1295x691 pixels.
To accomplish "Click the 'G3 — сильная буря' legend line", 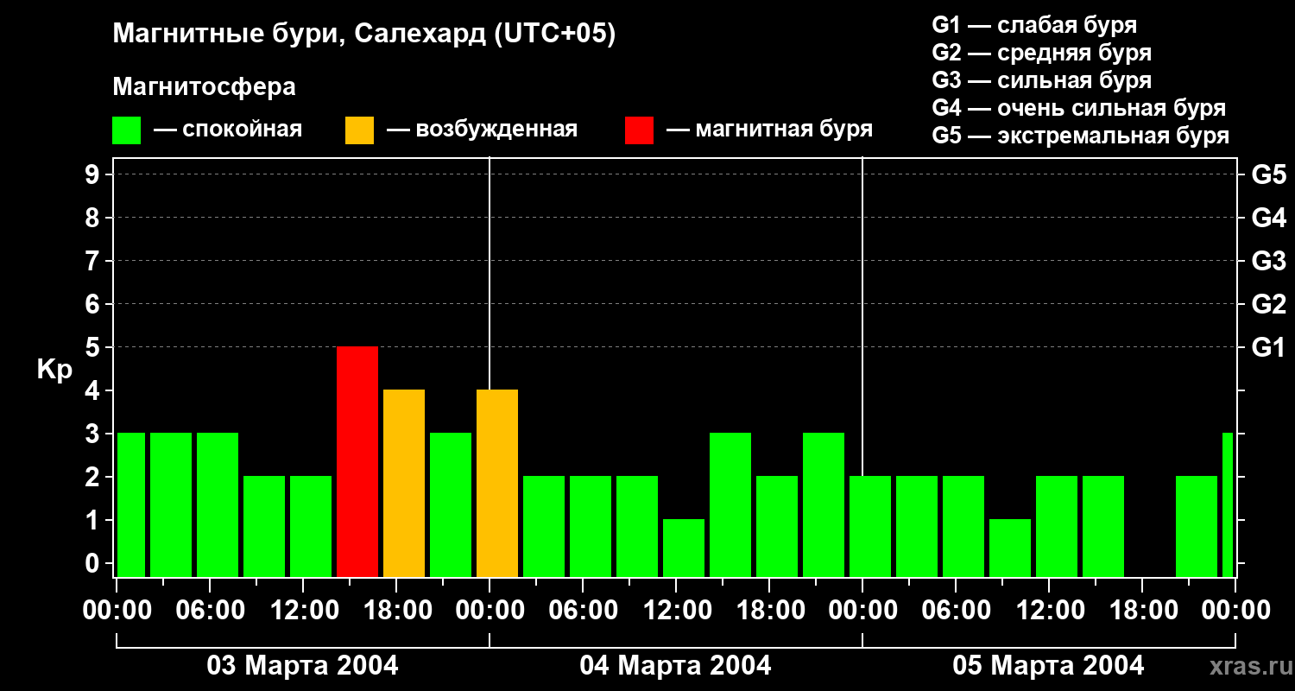I will 1041,80.
